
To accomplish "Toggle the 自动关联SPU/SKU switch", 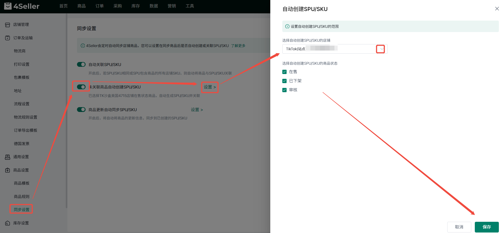I will tap(81, 64).
